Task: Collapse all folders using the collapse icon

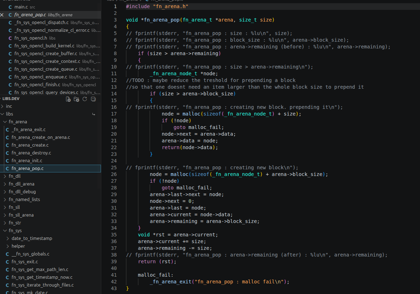Action: [93, 99]
